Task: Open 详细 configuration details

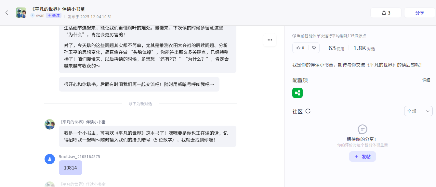Action: 426,80
